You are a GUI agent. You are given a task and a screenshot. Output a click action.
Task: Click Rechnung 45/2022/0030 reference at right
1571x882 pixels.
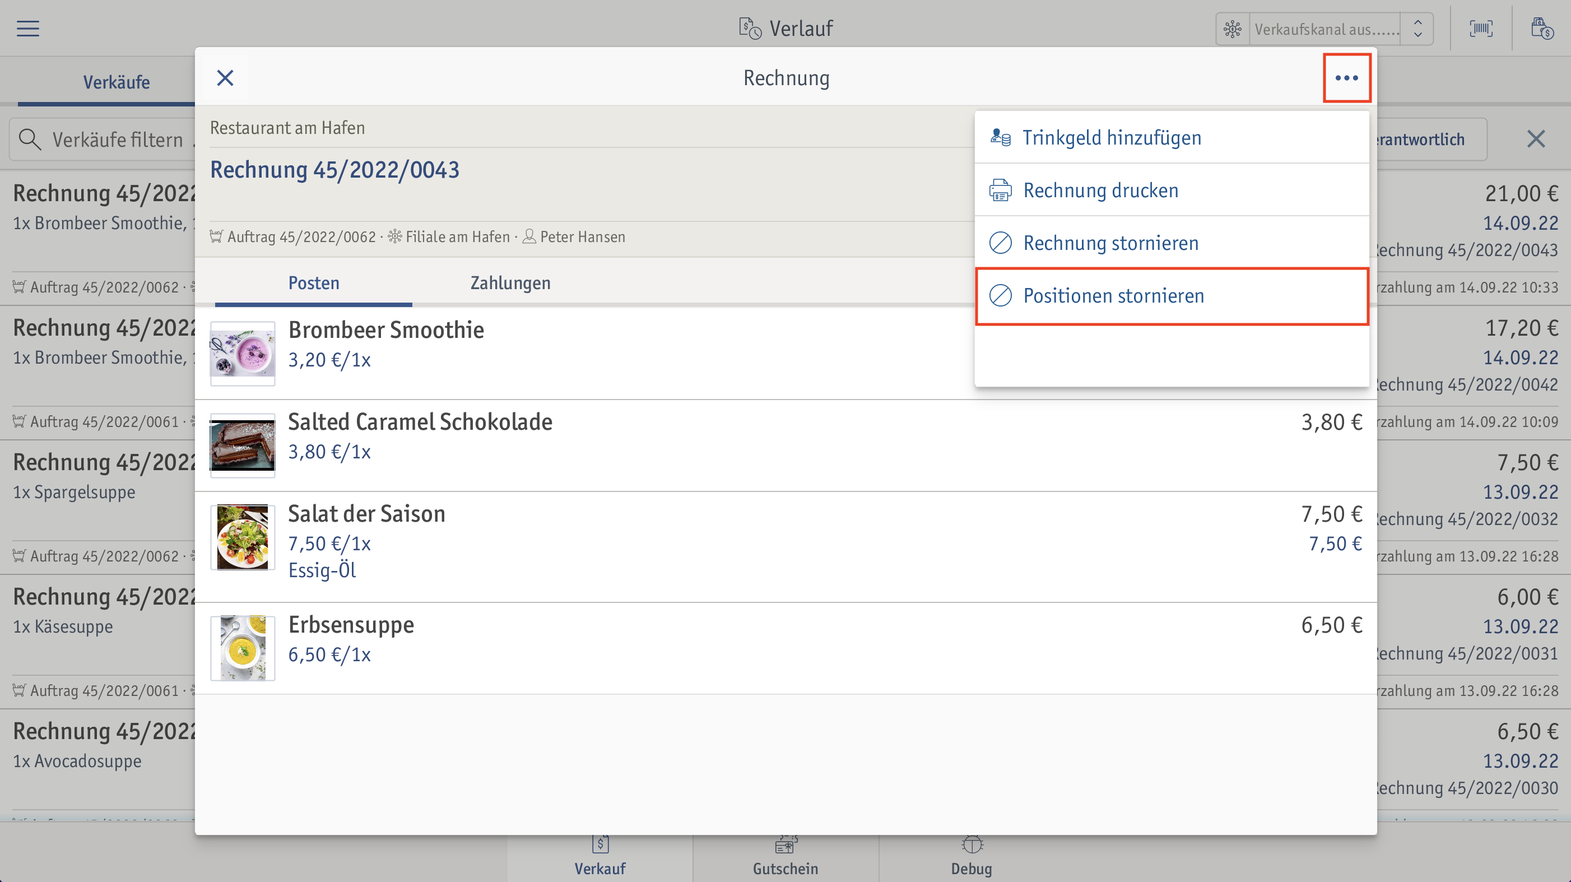coord(1468,788)
